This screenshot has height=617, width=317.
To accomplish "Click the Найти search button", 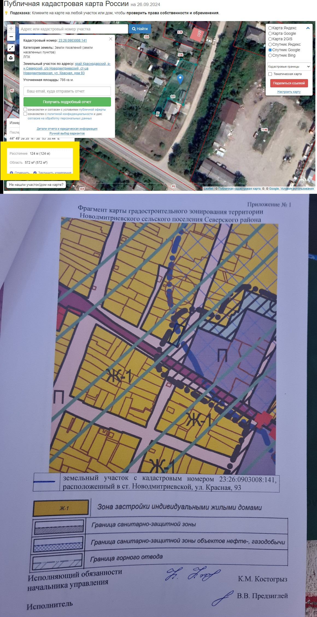I will pyautogui.click(x=140, y=29).
